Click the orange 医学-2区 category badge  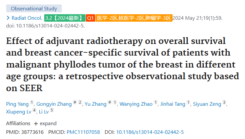[x=134, y=18]
